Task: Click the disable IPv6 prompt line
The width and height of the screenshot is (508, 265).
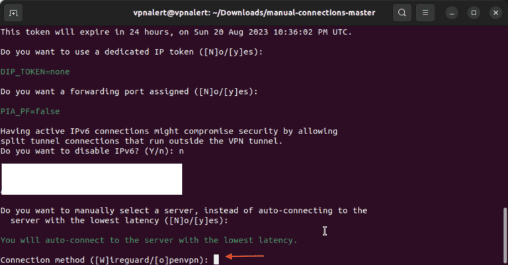Action: [91, 151]
